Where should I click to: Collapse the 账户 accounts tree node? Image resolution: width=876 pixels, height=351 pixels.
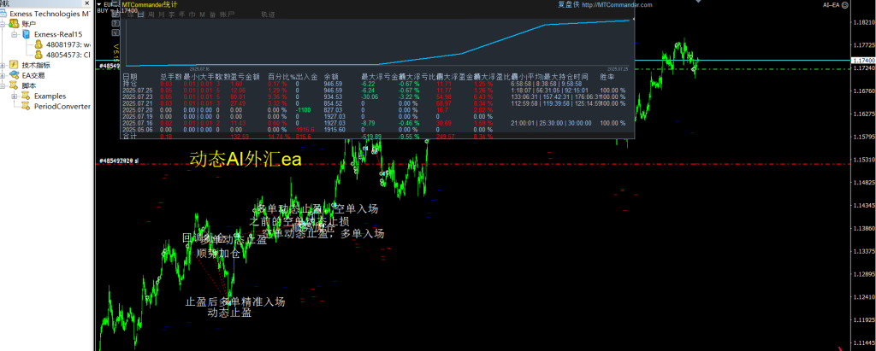(3, 25)
